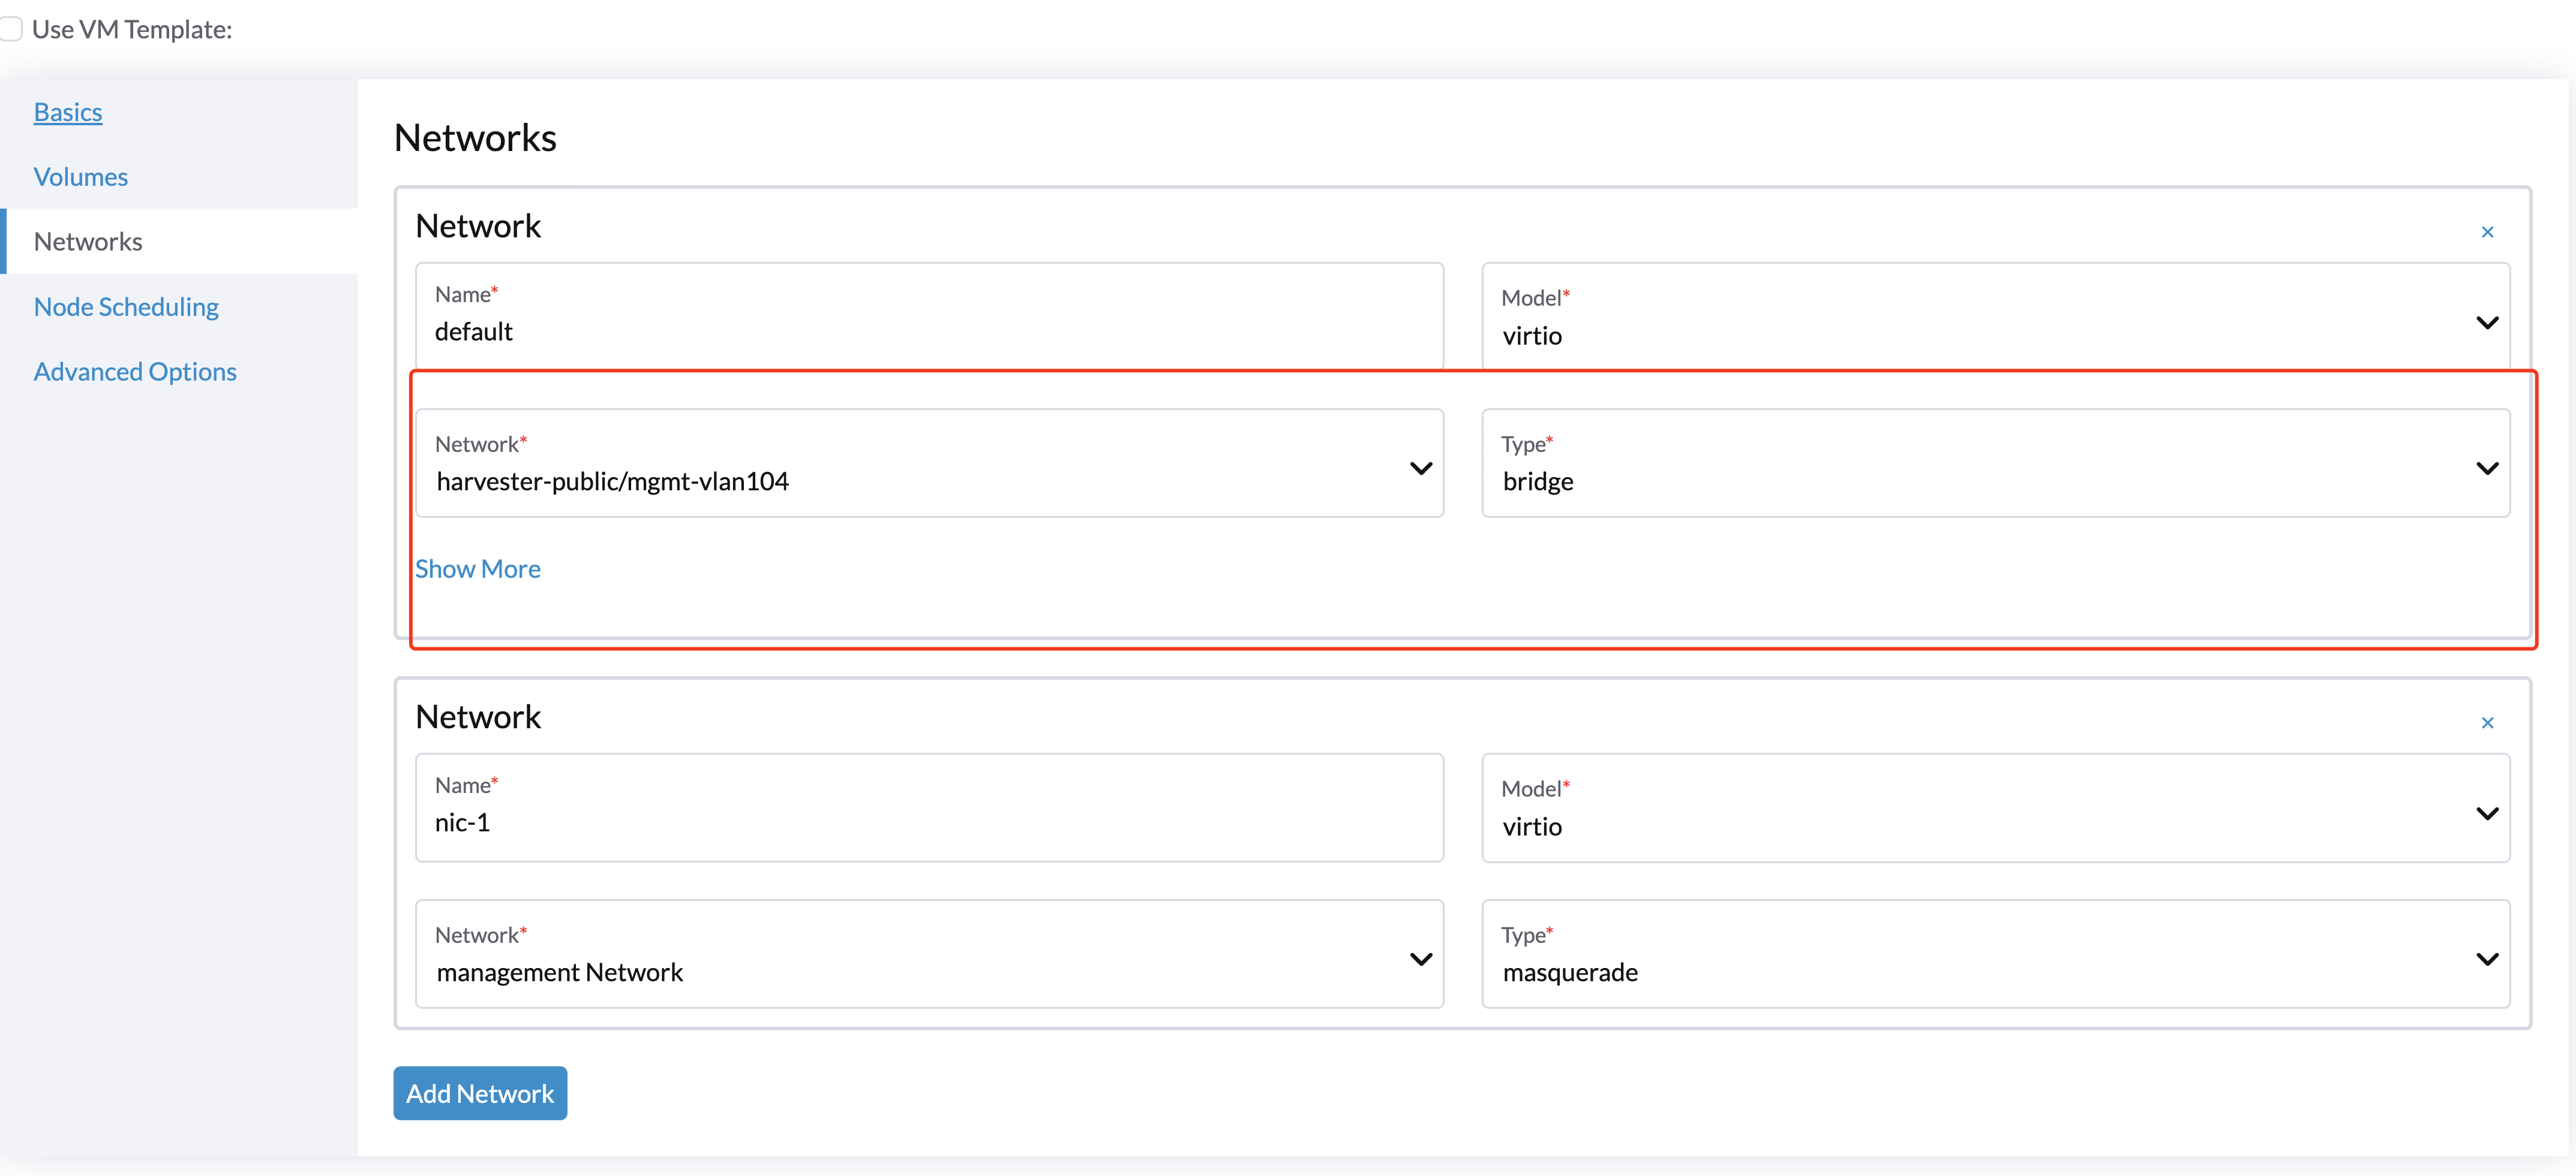Remove the nic-1 Network card via X icon
This screenshot has width=2576, height=1176.
click(2487, 722)
